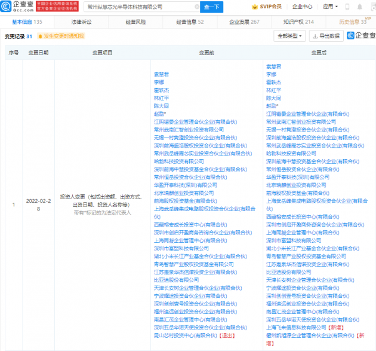Open 昆山芯村投资中心 marked 退出
The height and width of the screenshot is (351, 376).
point(186,335)
